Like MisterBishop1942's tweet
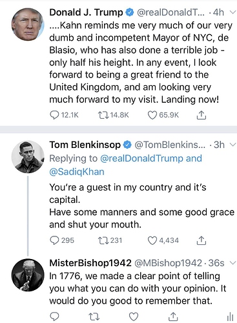237x323 pixels. 134,317
